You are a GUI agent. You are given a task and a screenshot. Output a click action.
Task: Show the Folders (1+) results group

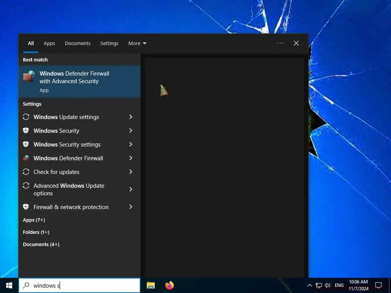36,232
